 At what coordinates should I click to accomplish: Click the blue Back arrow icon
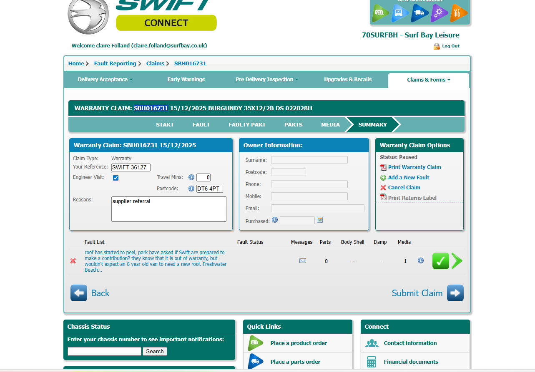click(x=79, y=293)
